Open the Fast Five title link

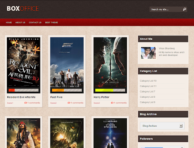56,97
